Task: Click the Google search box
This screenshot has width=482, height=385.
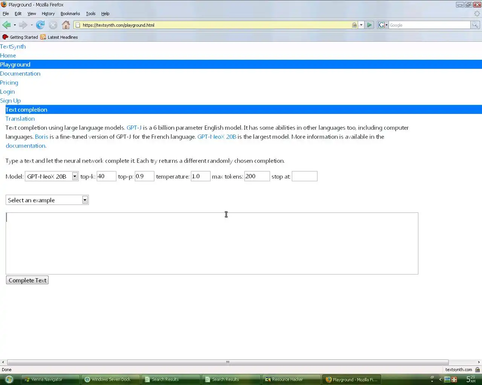Action: (x=429, y=25)
